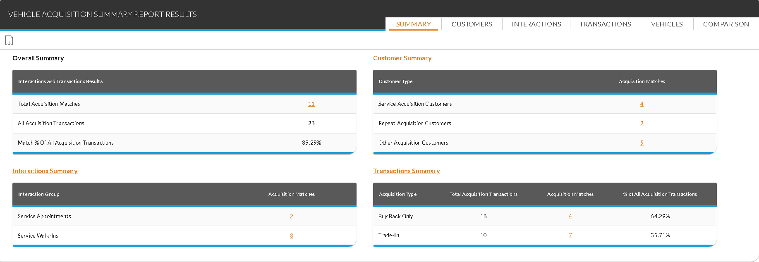Viewport: 759px width, 262px height.
Task: Open Service Walk-Ins acquisition matches number
Action: click(x=291, y=236)
